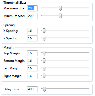Click the X Spacing slider thumb
Screen dimensions: 95x96
44,31
